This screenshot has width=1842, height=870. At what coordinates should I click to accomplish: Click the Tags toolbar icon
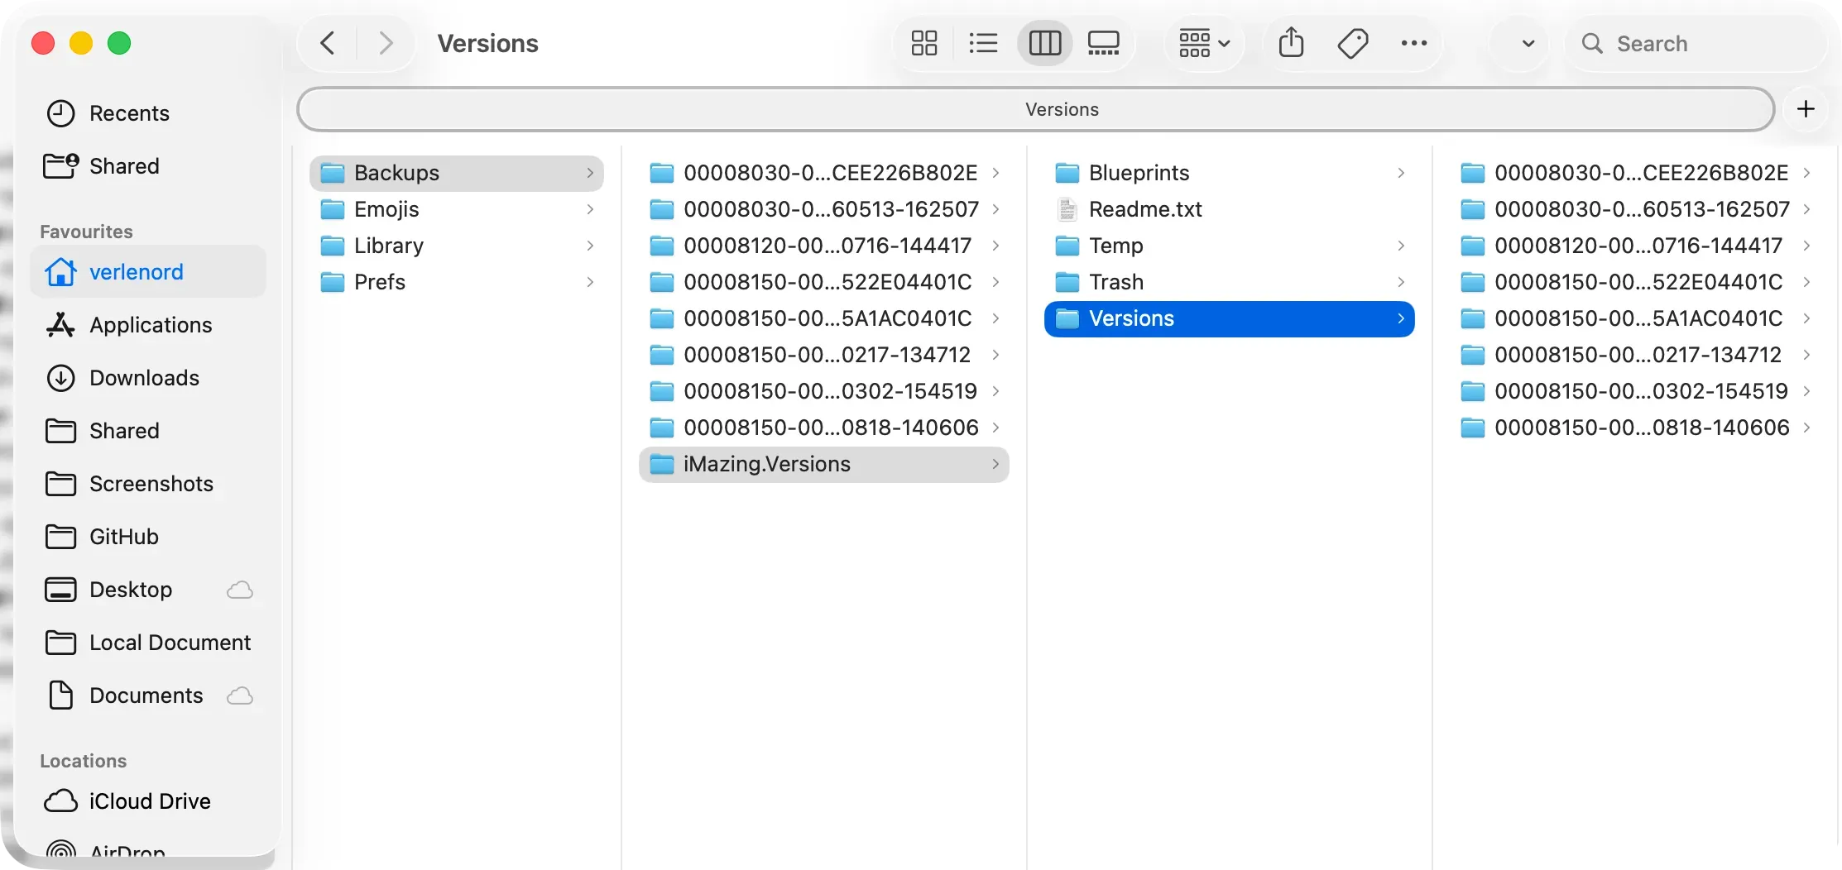pyautogui.click(x=1353, y=43)
